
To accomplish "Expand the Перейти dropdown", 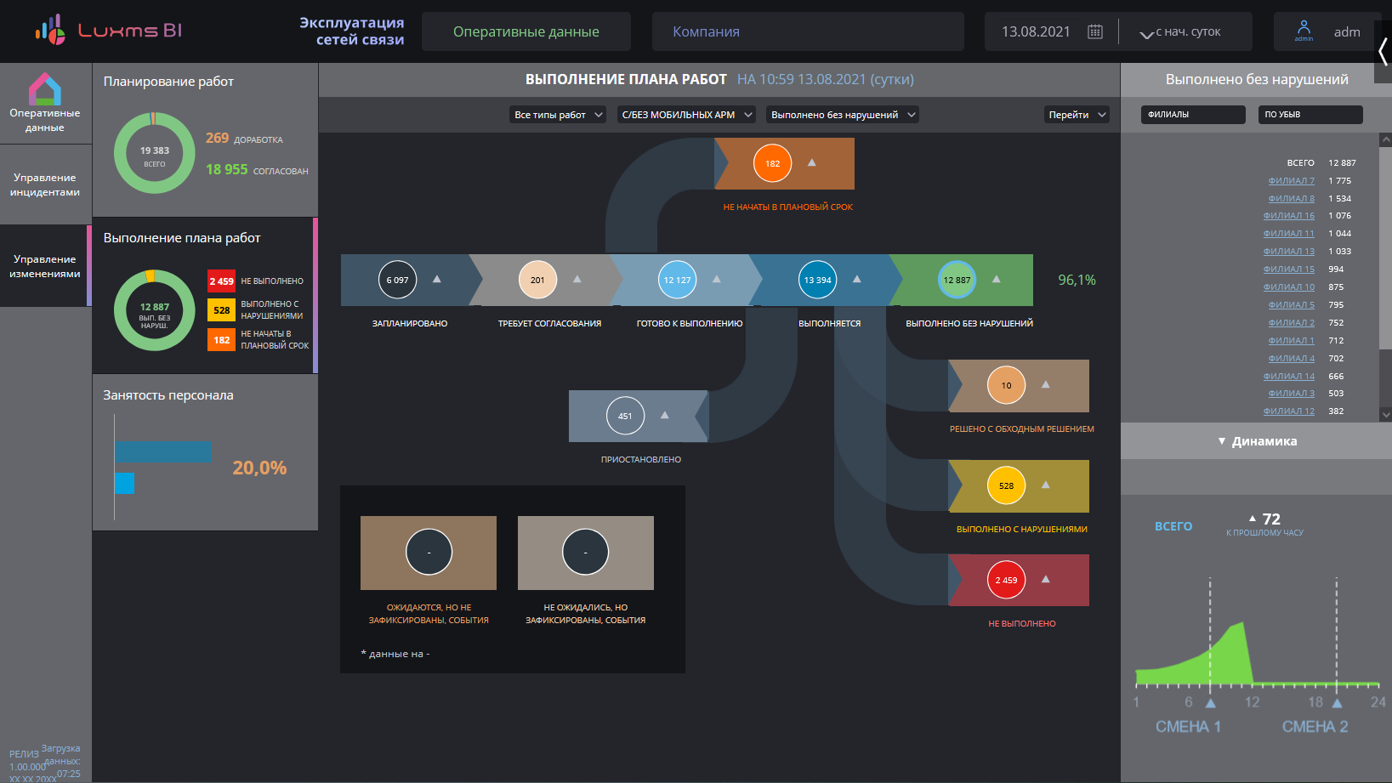I will (x=1077, y=115).
